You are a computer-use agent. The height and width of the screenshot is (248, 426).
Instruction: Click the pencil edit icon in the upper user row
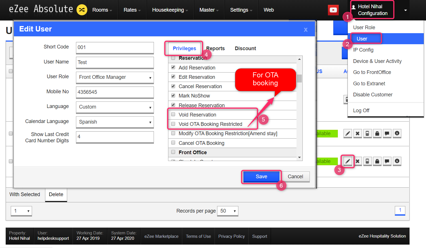pyautogui.click(x=348, y=133)
